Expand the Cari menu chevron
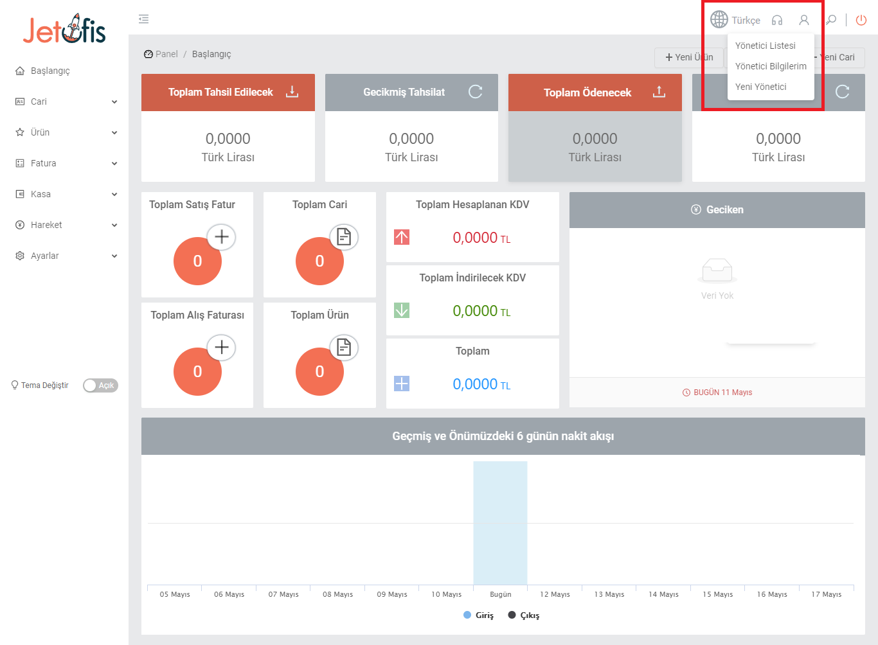The width and height of the screenshot is (878, 645). coord(114,102)
